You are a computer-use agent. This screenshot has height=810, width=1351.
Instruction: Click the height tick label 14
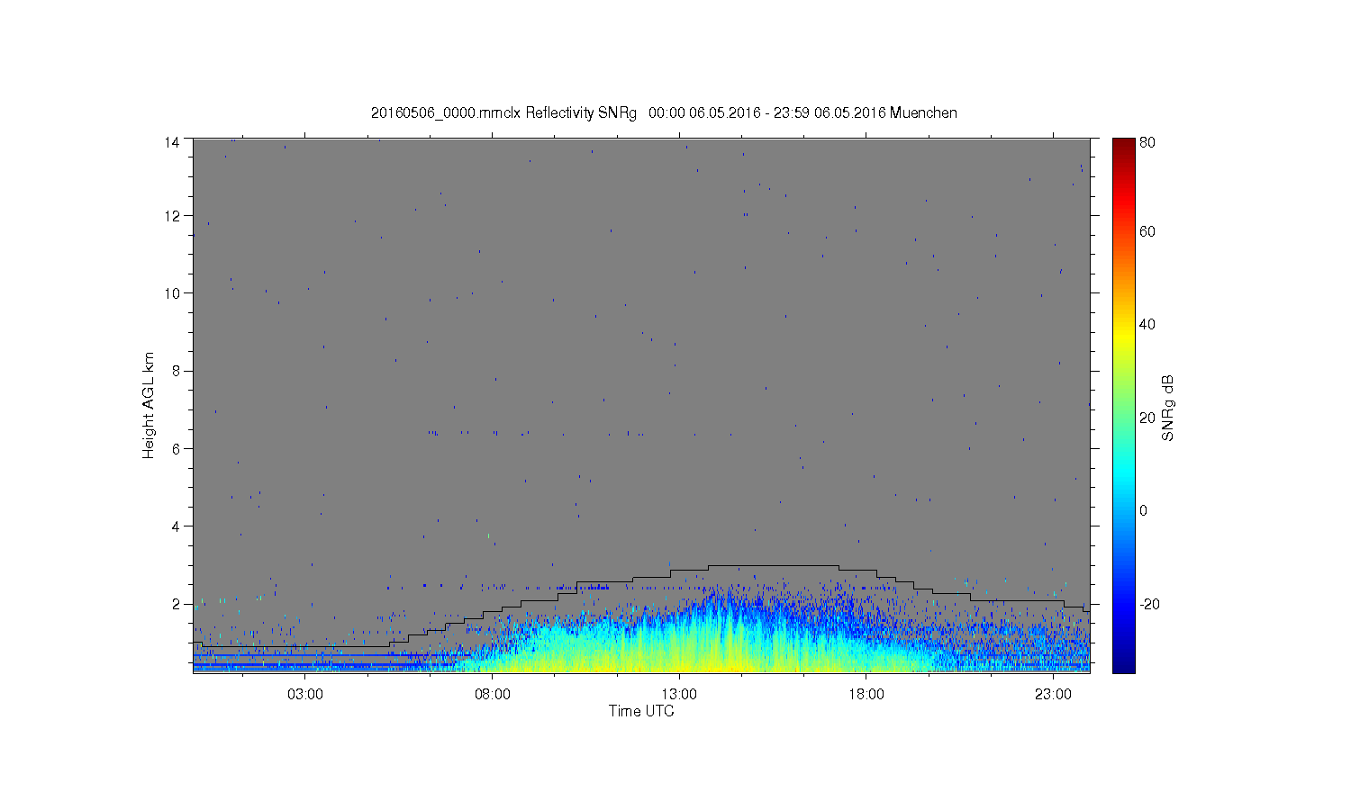[x=171, y=141]
